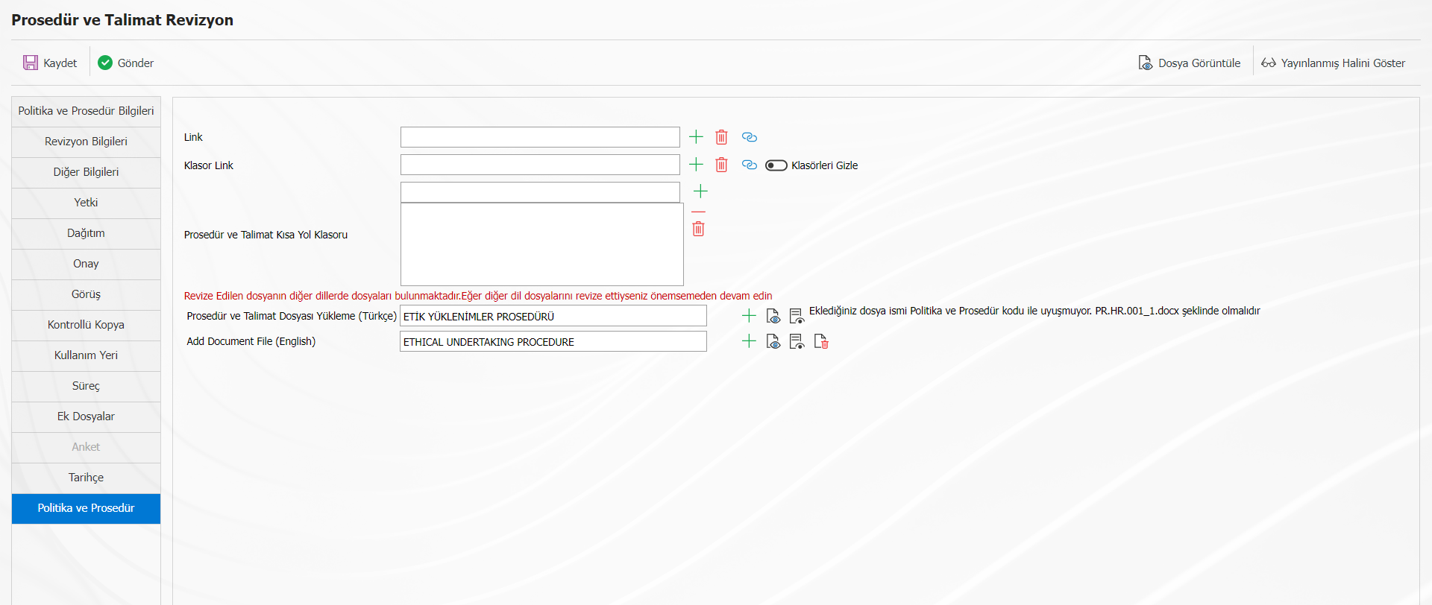Viewport: 1432px width, 605px height.
Task: Open Diğer Bilgileri tab
Action: click(x=86, y=172)
